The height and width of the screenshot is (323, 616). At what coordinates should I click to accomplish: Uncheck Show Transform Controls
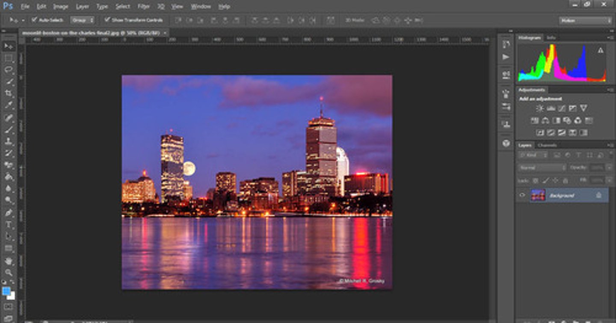(x=107, y=20)
